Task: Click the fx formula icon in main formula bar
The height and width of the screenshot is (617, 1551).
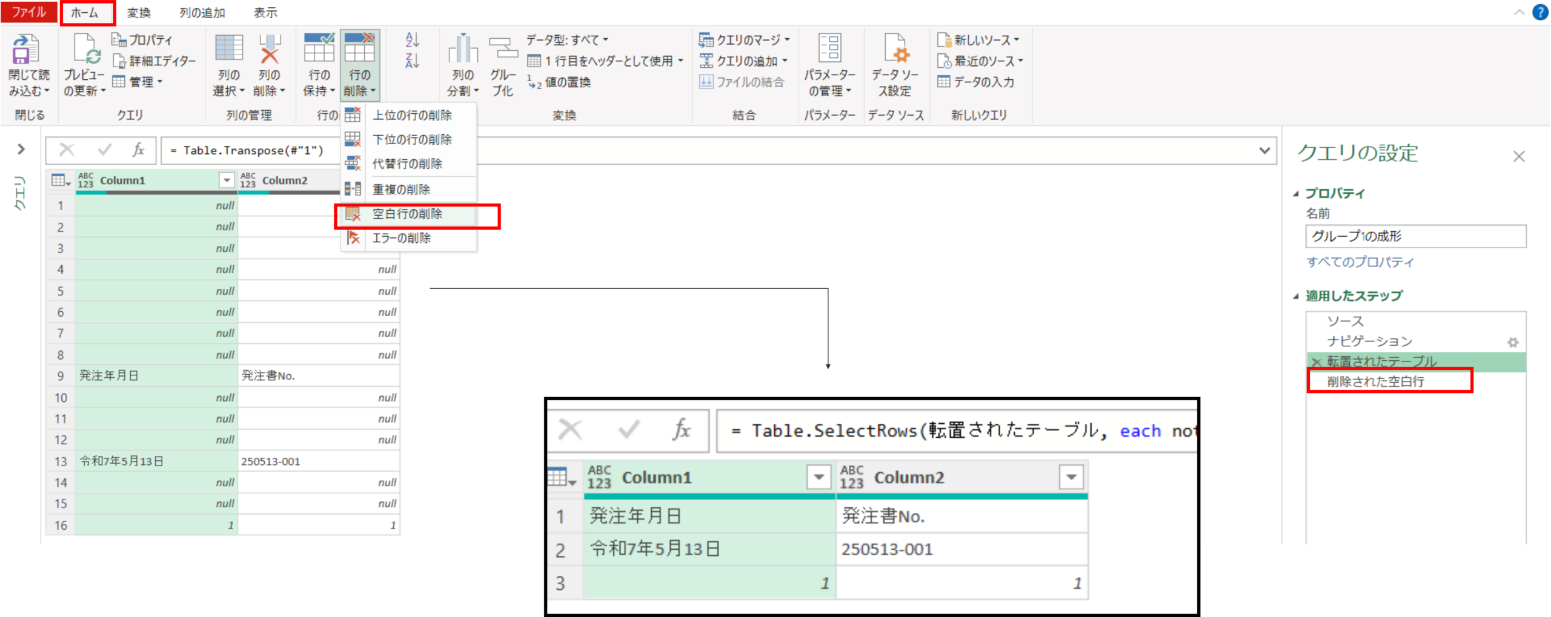Action: (139, 150)
